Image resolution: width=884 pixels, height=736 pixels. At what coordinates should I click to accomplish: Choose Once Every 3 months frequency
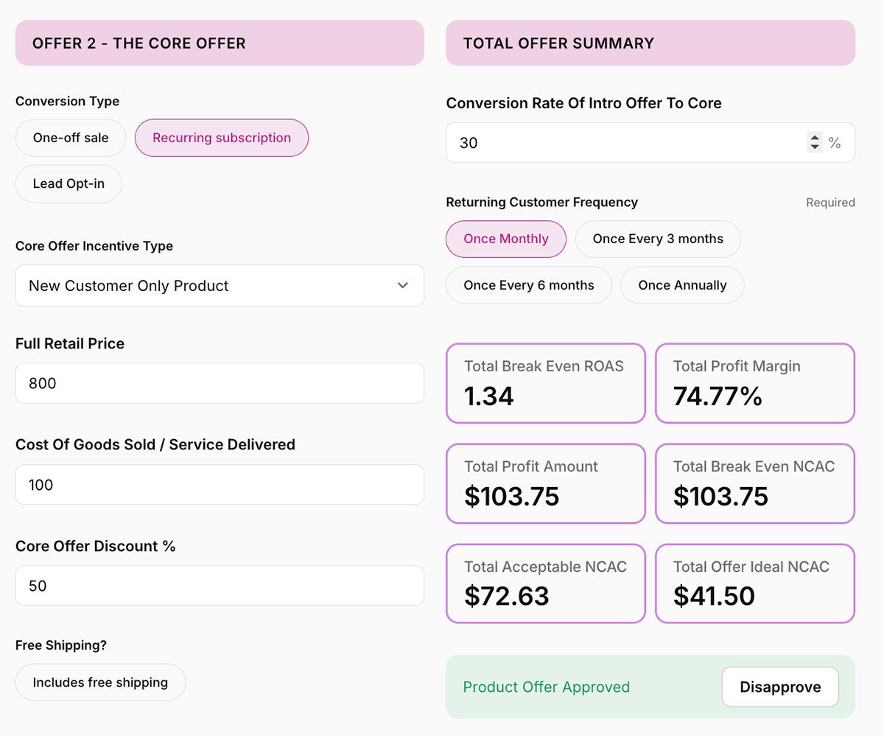(x=658, y=239)
